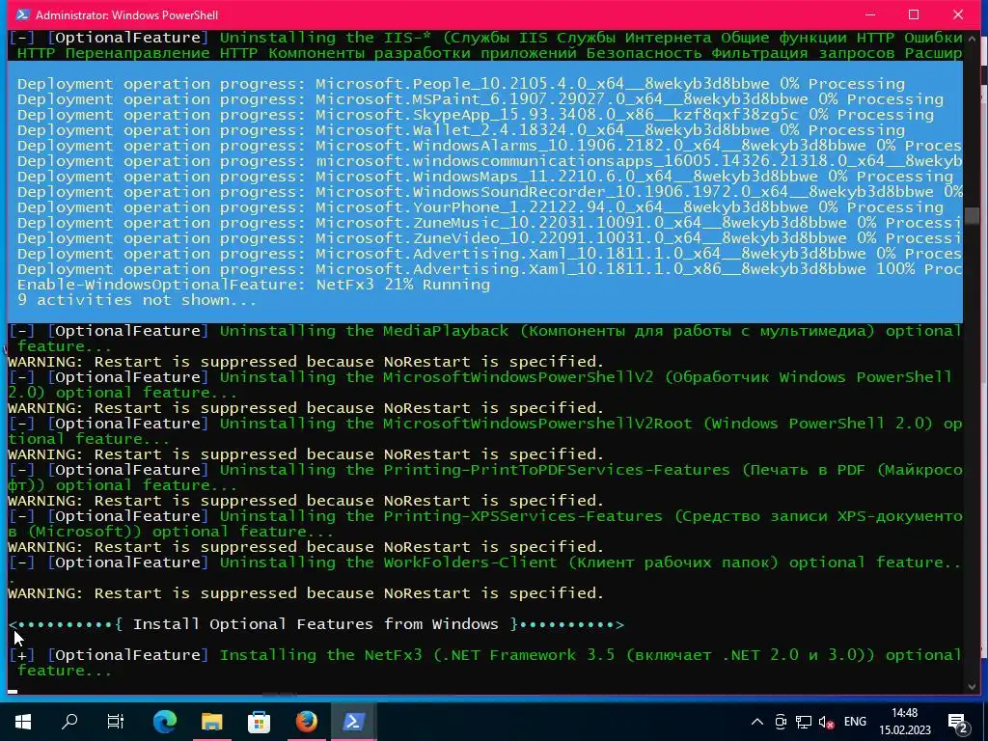This screenshot has height=741, width=988.
Task: Click the Advertising.Xaml x86 100% progress line
Action: 489,269
